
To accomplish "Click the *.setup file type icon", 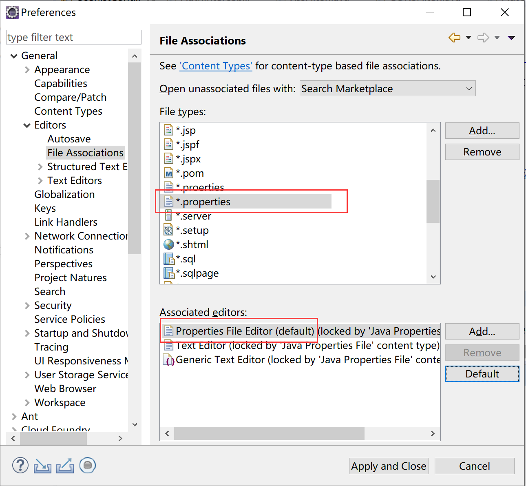I will pyautogui.click(x=168, y=230).
